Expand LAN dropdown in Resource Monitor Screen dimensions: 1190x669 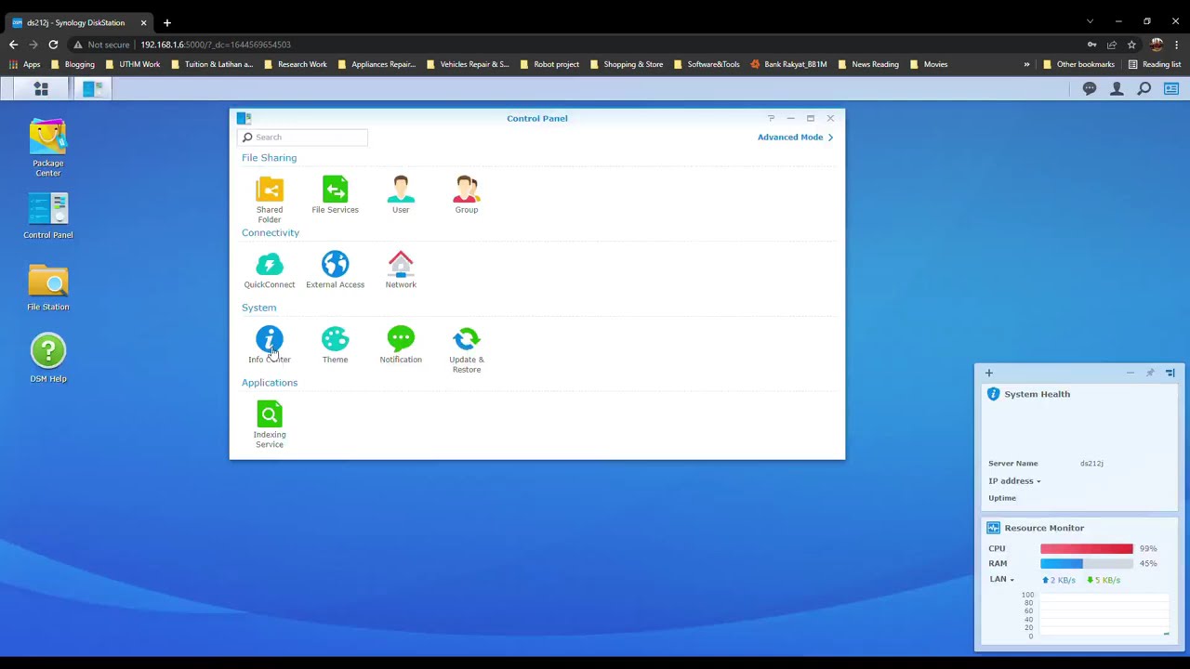pyautogui.click(x=1001, y=579)
